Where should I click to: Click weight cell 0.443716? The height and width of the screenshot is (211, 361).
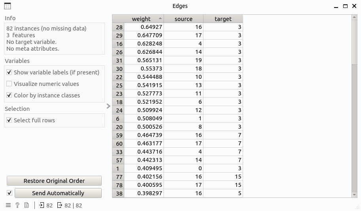144,152
